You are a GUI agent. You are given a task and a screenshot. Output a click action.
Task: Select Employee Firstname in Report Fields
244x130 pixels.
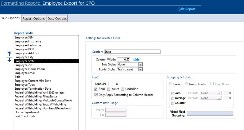(46, 41)
